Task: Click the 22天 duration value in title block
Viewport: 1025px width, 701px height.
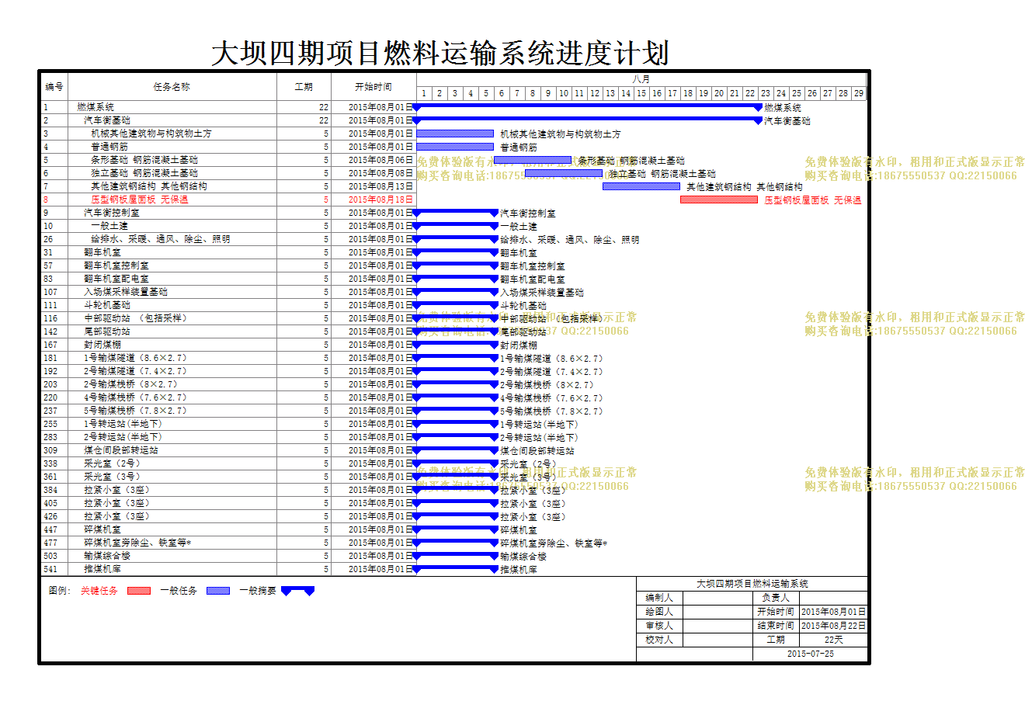Action: click(x=834, y=640)
